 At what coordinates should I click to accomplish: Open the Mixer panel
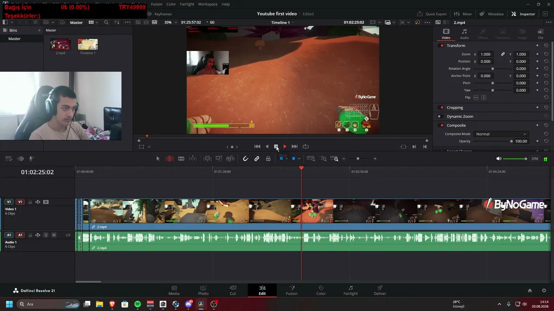point(463,14)
